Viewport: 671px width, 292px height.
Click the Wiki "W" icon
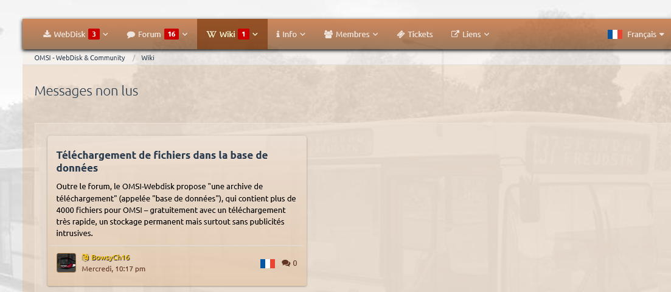(x=211, y=34)
